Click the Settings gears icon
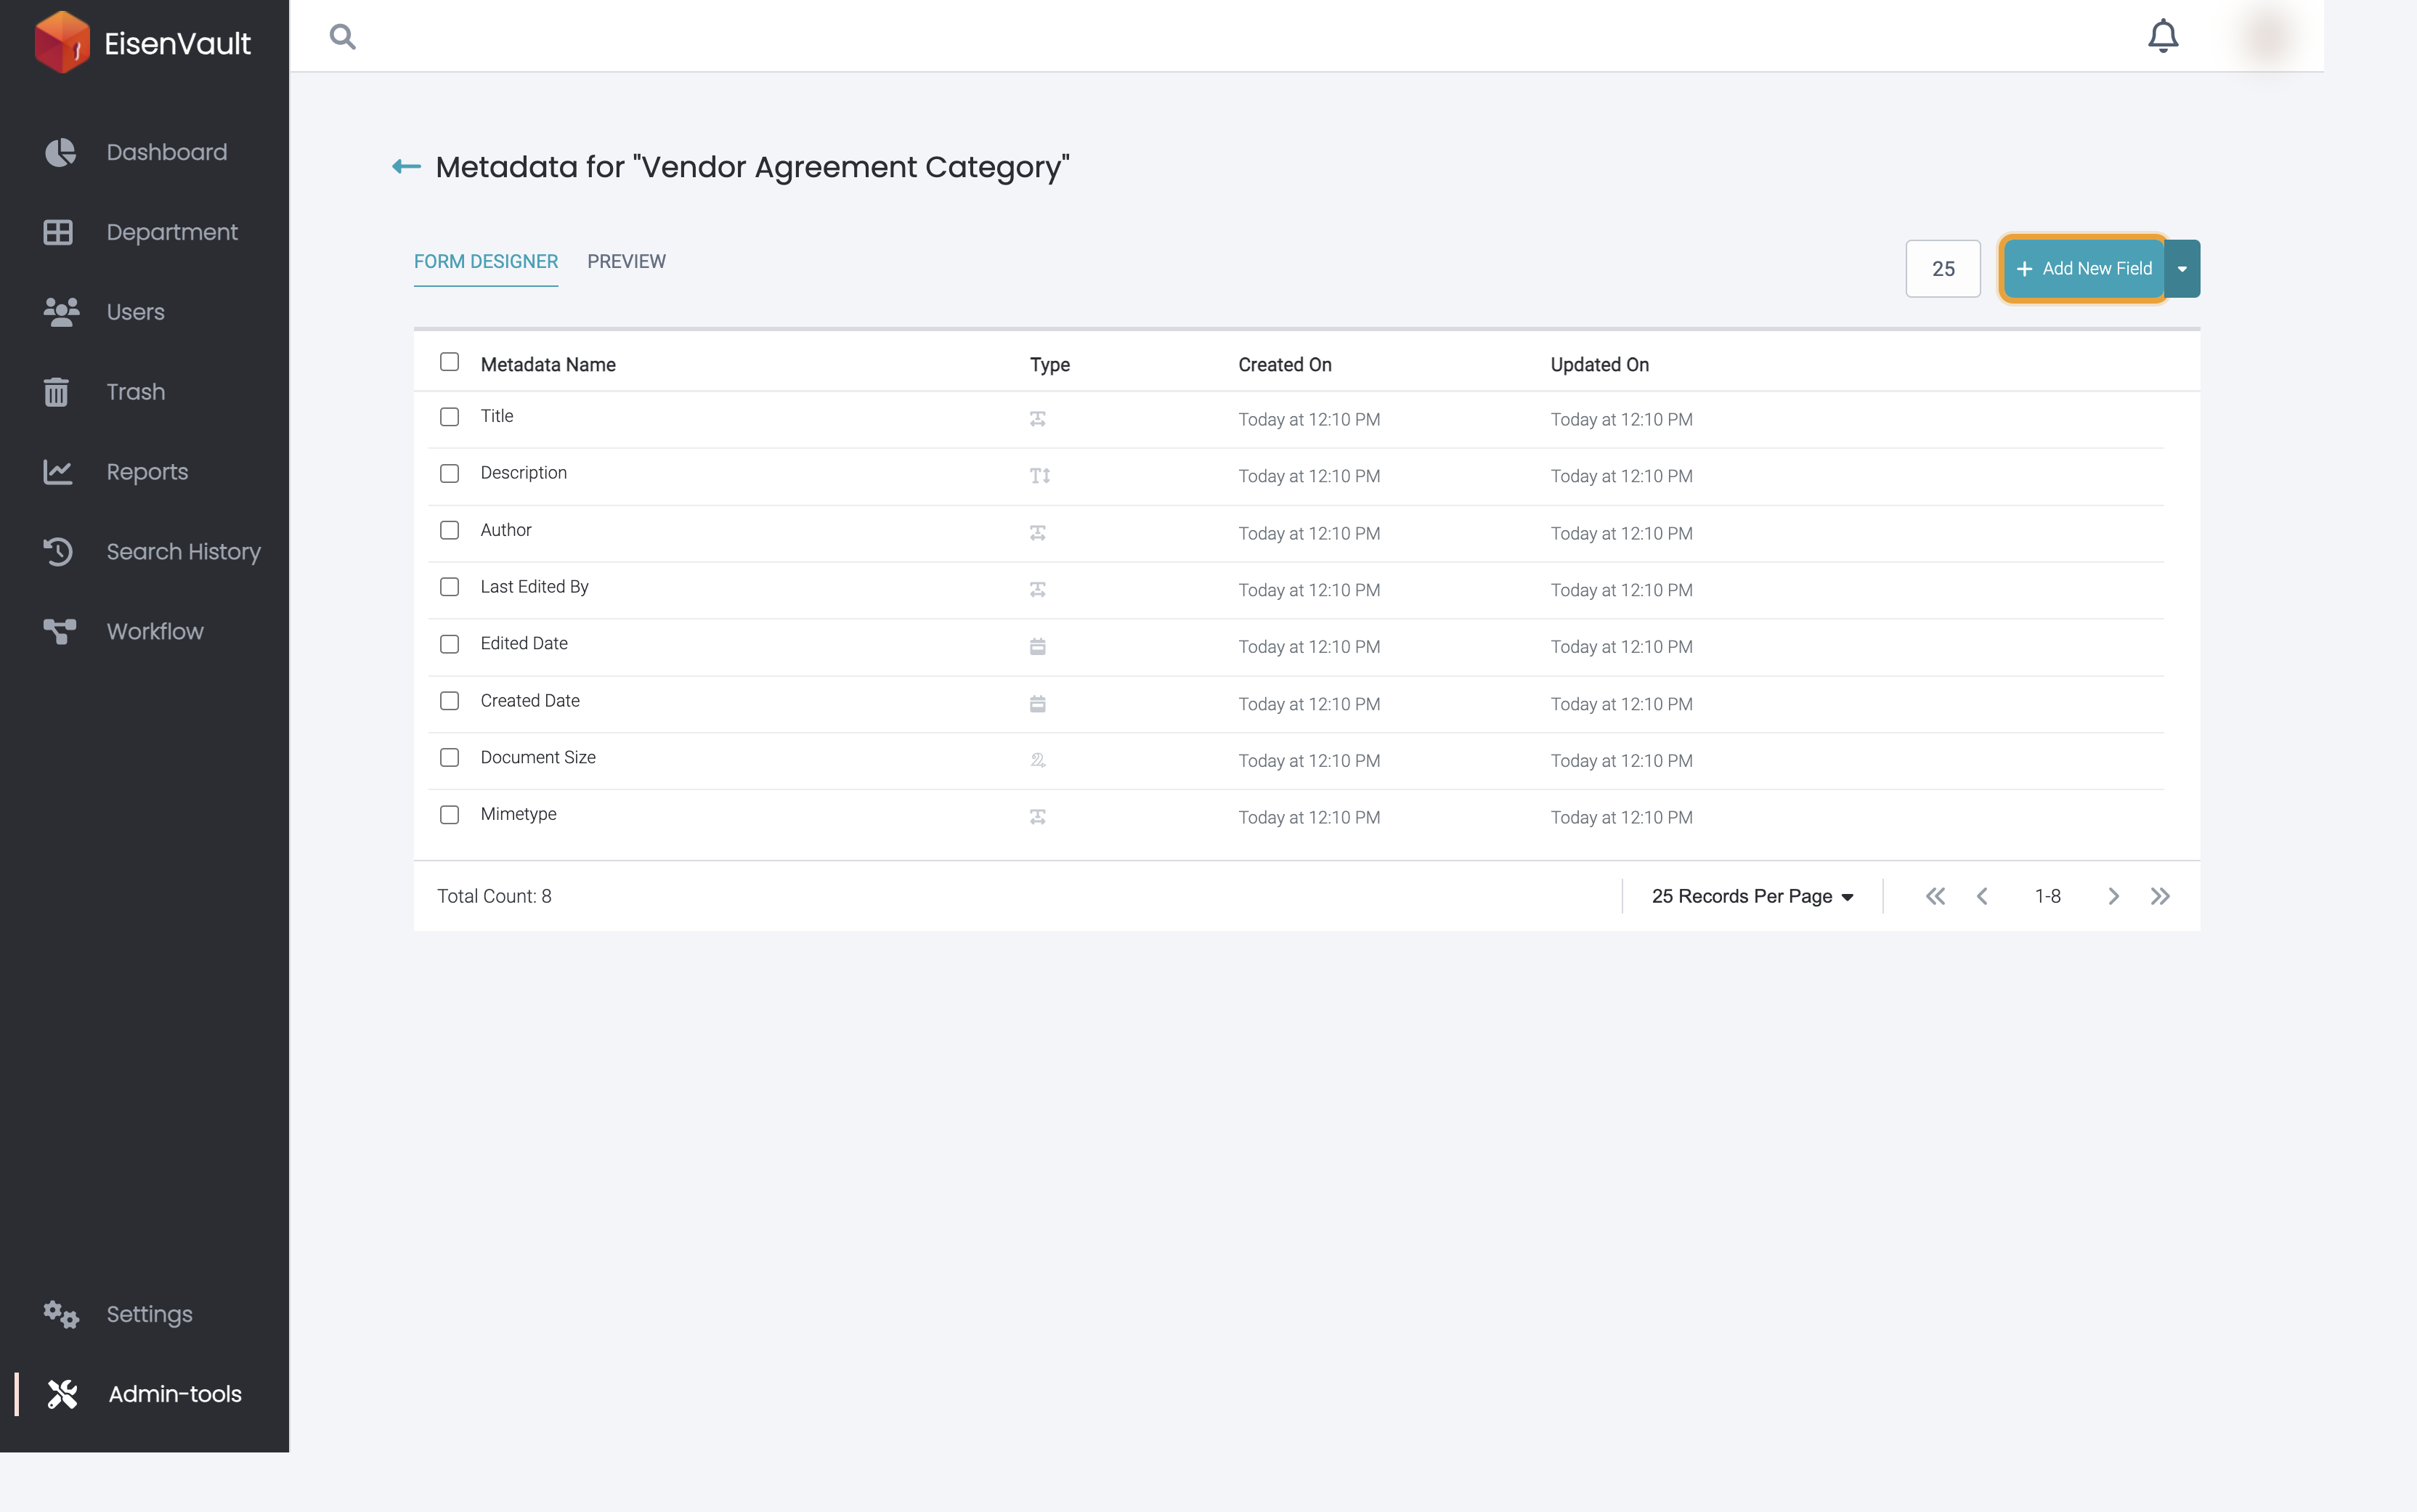This screenshot has height=1512, width=2417. 61,1314
